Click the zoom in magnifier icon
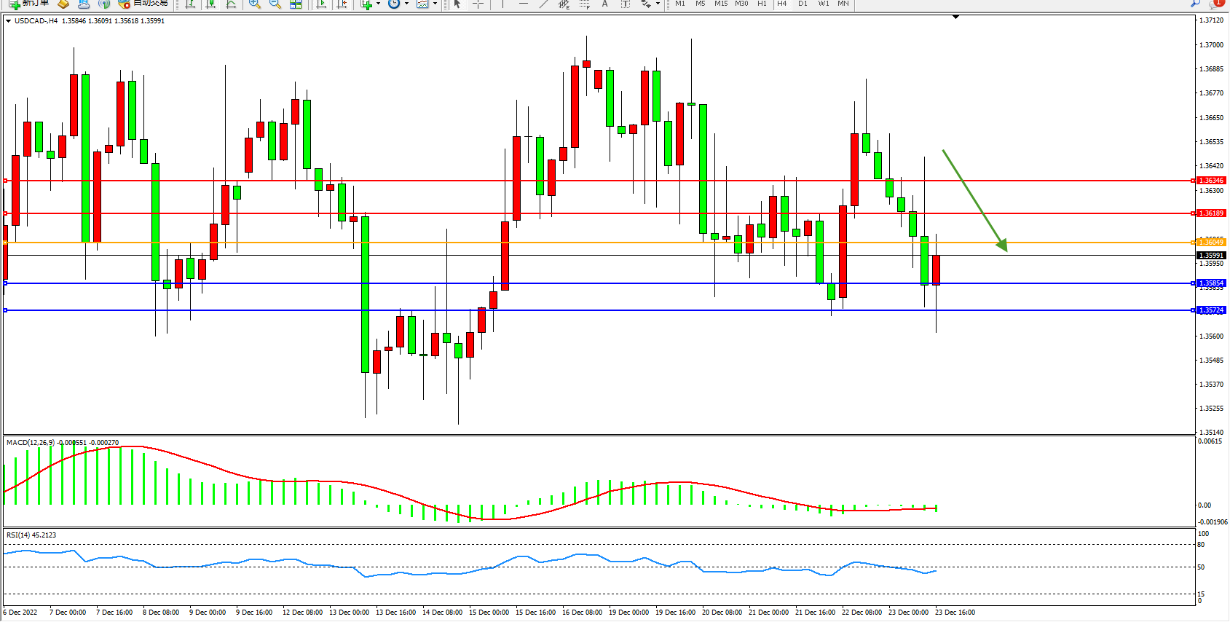Viewport: 1230px width, 622px height. 254,4
